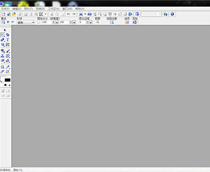Screen dimensions: 210x172
Task: Open the File menu (文件)
Action: coord(5,9)
